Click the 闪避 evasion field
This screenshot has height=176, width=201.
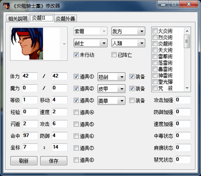[x=30, y=124]
